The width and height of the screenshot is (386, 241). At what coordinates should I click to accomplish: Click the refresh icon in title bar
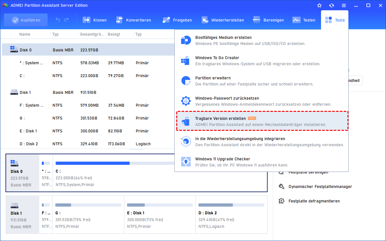(332, 5)
